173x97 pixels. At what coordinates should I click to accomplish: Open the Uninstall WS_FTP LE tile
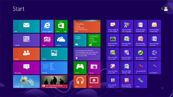pyautogui.click(x=141, y=68)
